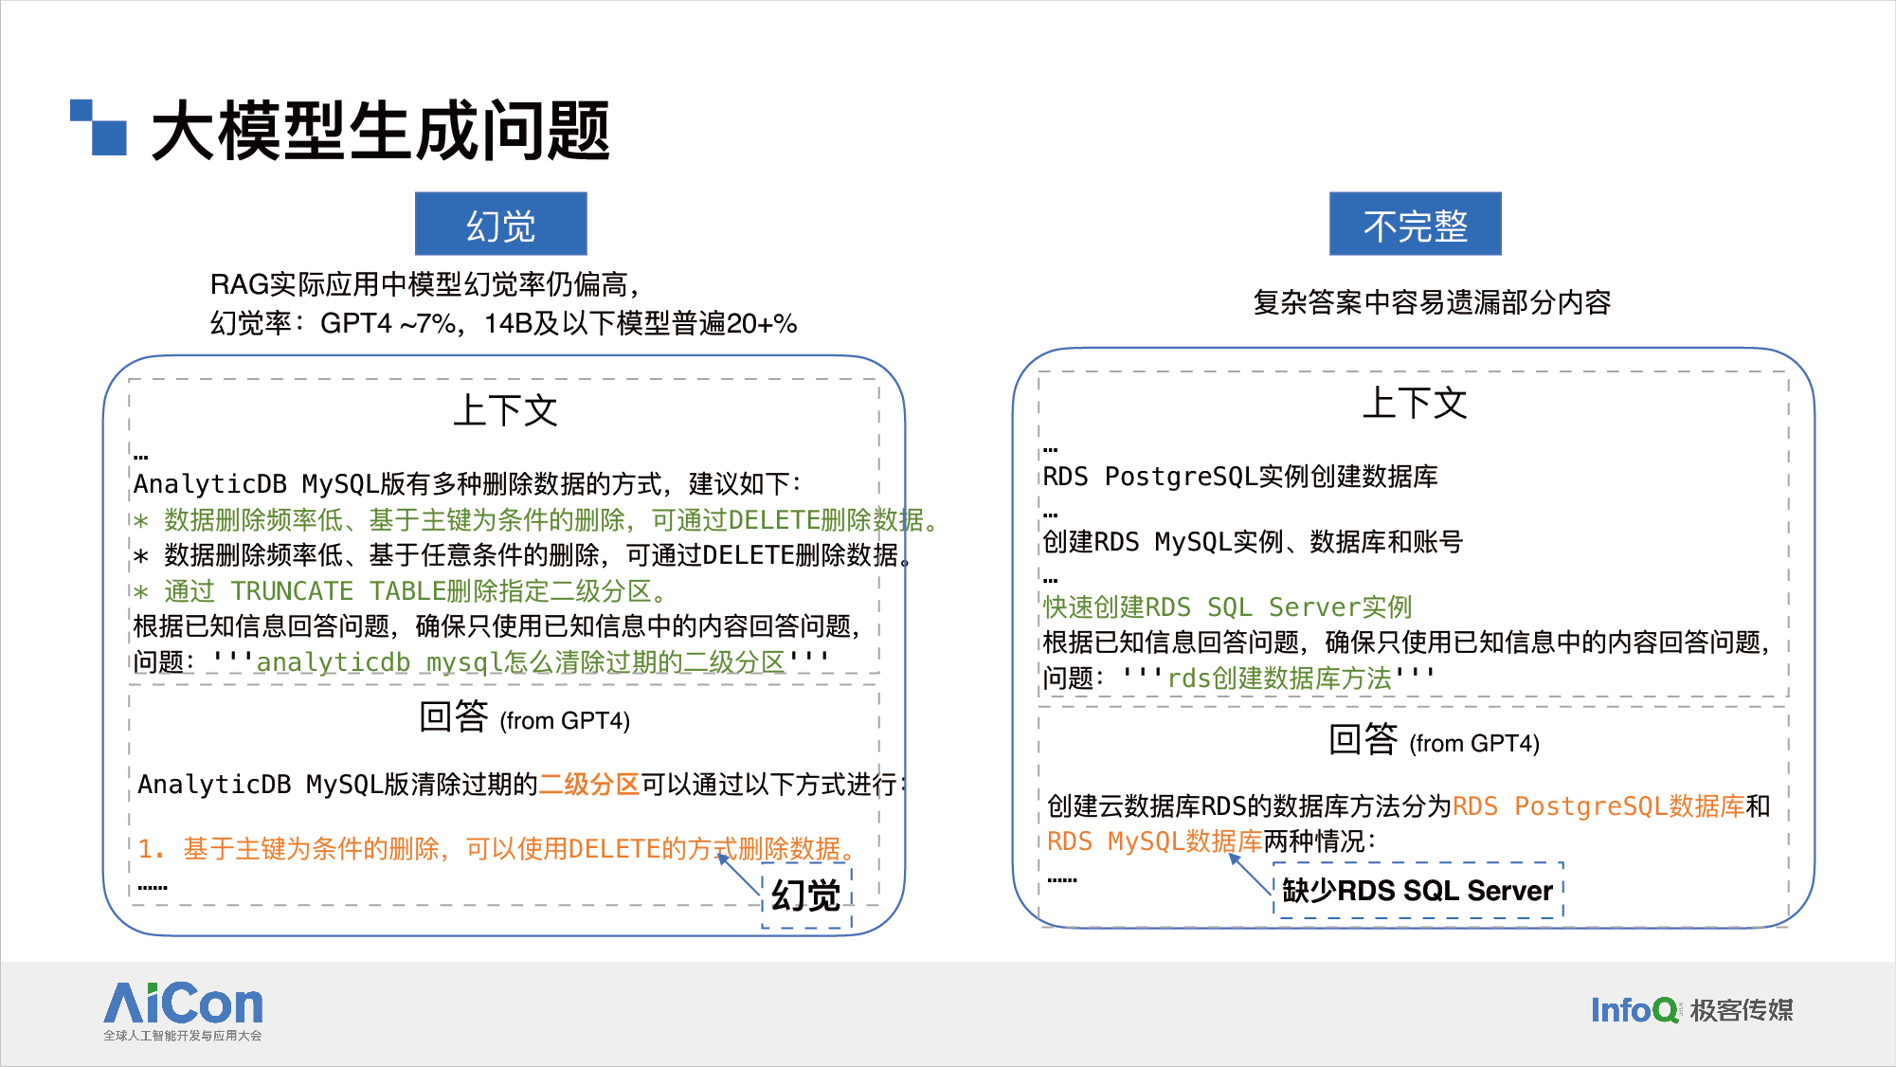
Task: Click the right panel line 根据已知信息回答问题
Action: click(1407, 642)
